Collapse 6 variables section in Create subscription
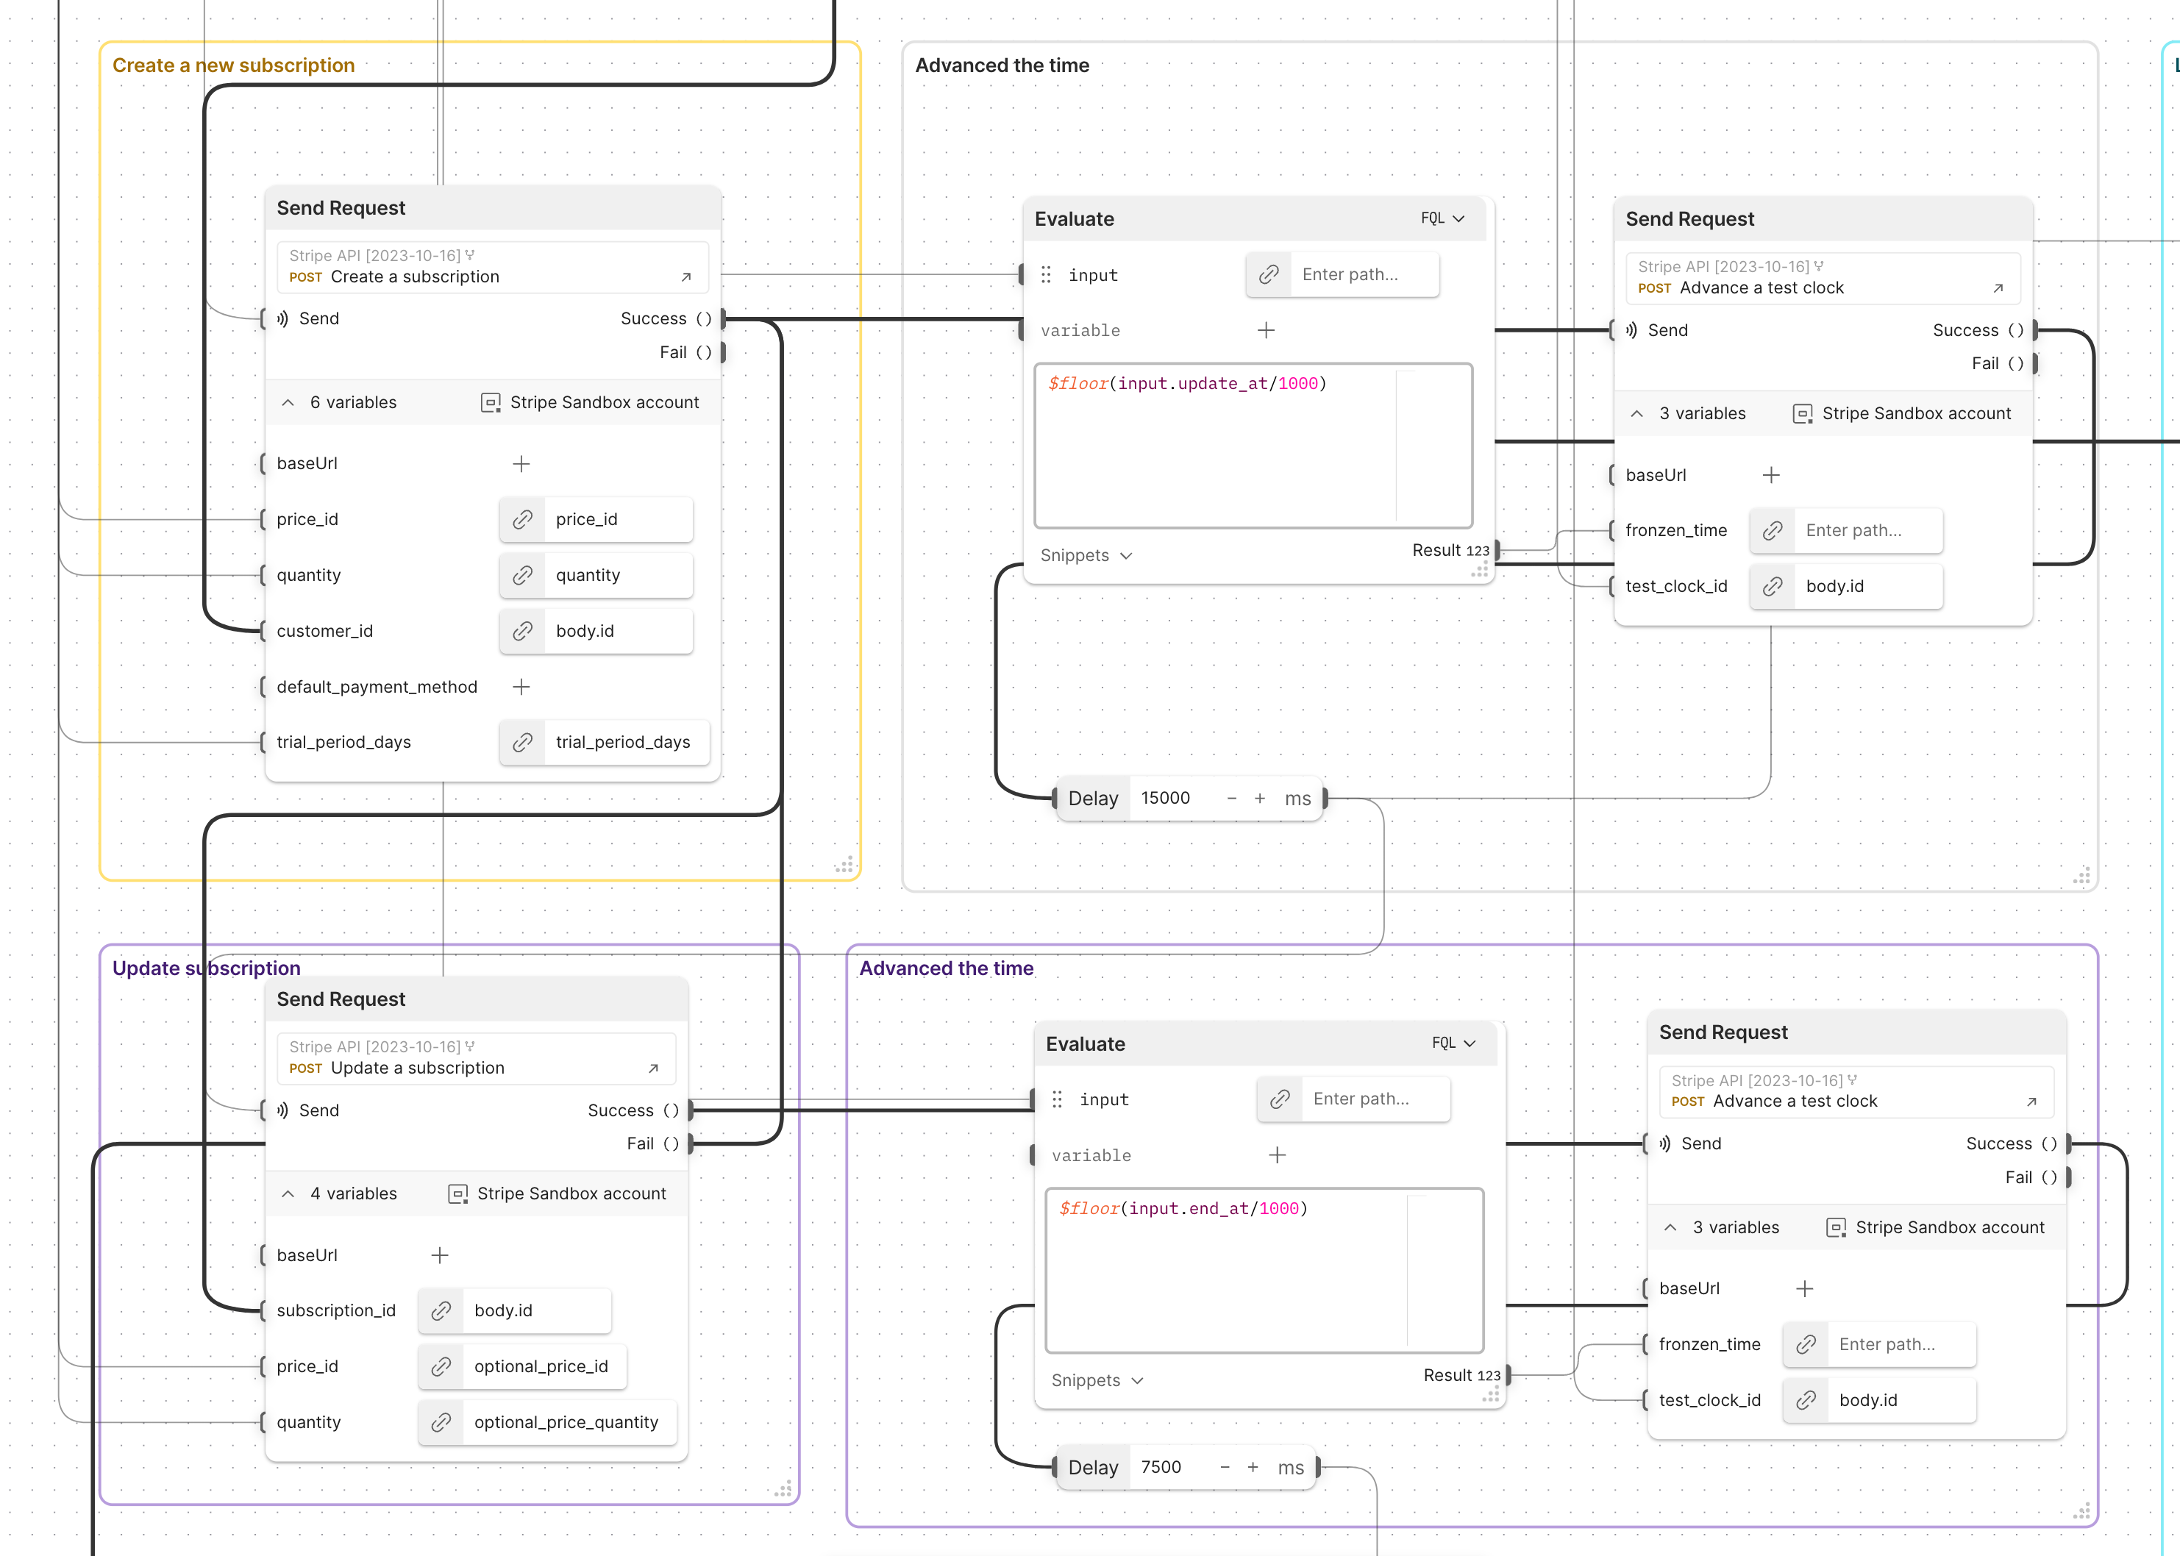This screenshot has height=1556, width=2180. click(288, 404)
